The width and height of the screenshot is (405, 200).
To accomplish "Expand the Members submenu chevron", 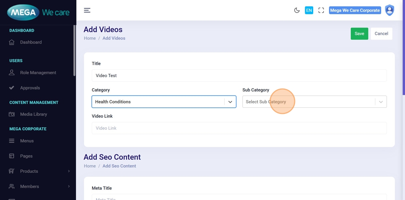I will tap(69, 186).
